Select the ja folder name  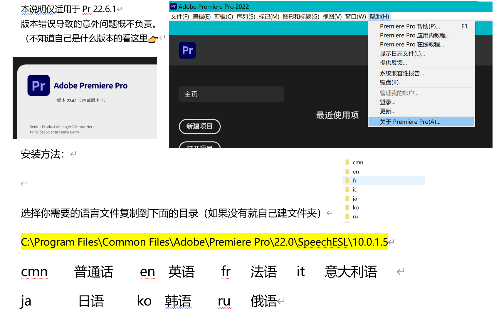[355, 199]
